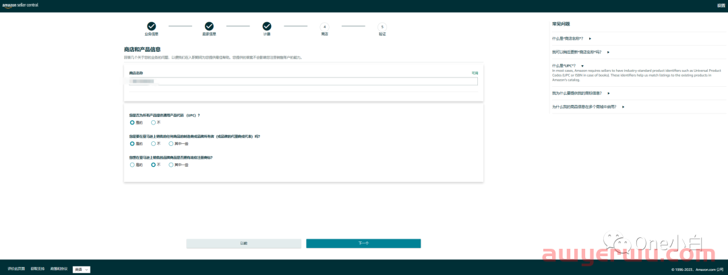Open the '获取支持' footer link
728x275 pixels.
pos(36,269)
